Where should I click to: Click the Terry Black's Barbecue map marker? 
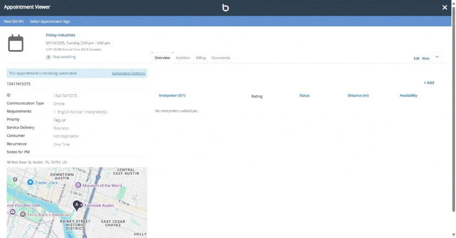click(23, 214)
